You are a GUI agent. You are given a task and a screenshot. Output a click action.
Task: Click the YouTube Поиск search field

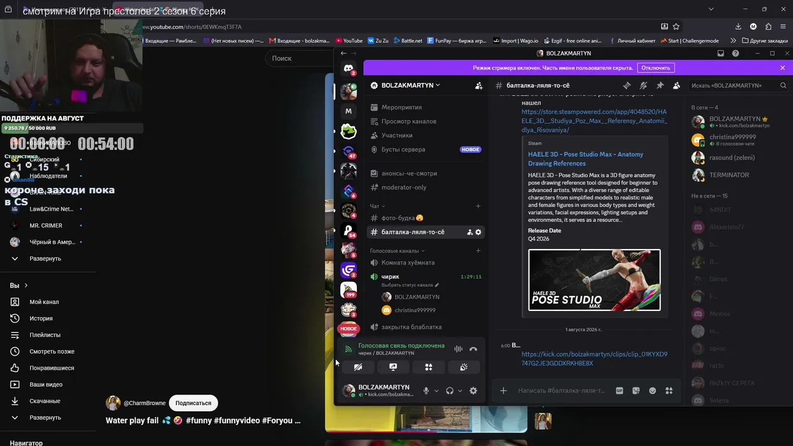pos(300,58)
